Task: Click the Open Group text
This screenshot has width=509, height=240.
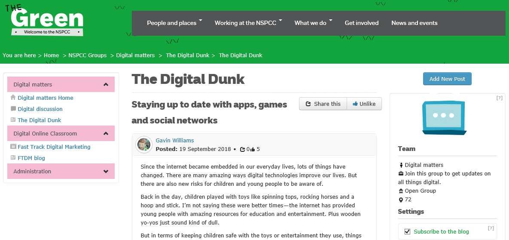Action: 421,191
